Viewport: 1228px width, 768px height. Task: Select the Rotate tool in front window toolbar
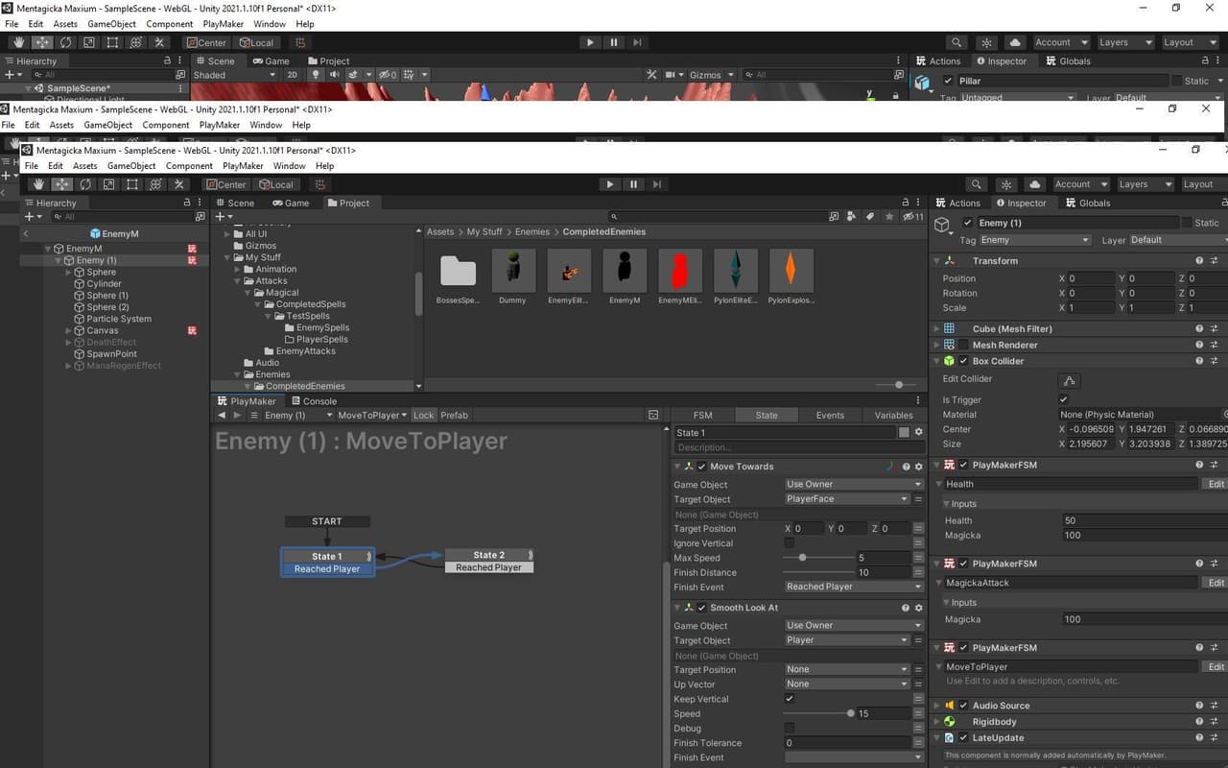[x=85, y=184]
